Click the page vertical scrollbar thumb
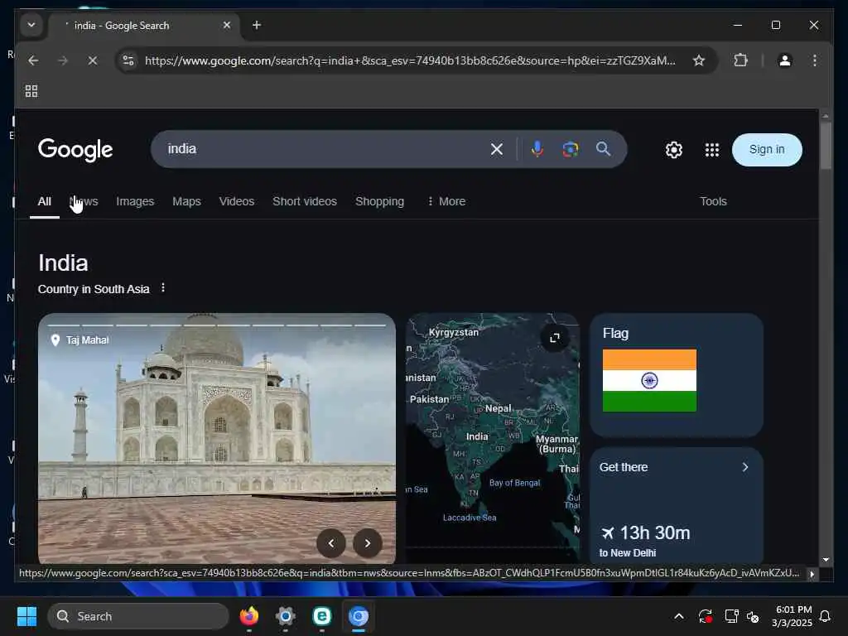This screenshot has width=848, height=636. coord(826,146)
